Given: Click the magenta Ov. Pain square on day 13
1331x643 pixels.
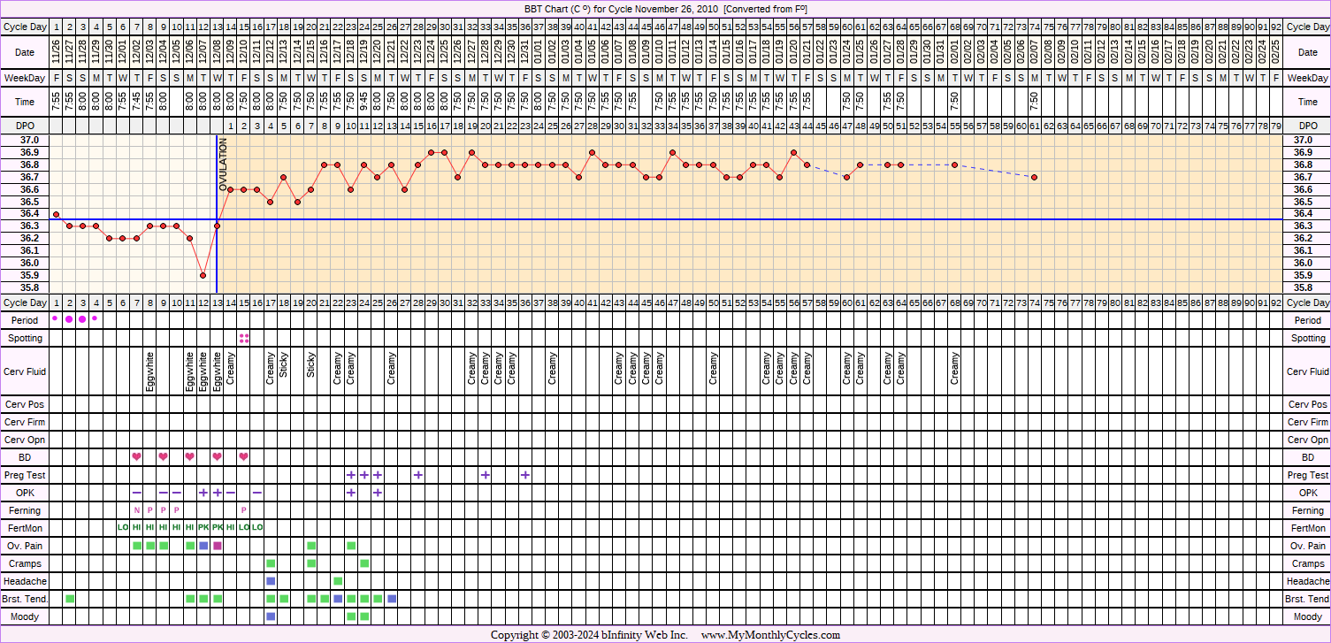Looking at the screenshot, I should pos(218,546).
